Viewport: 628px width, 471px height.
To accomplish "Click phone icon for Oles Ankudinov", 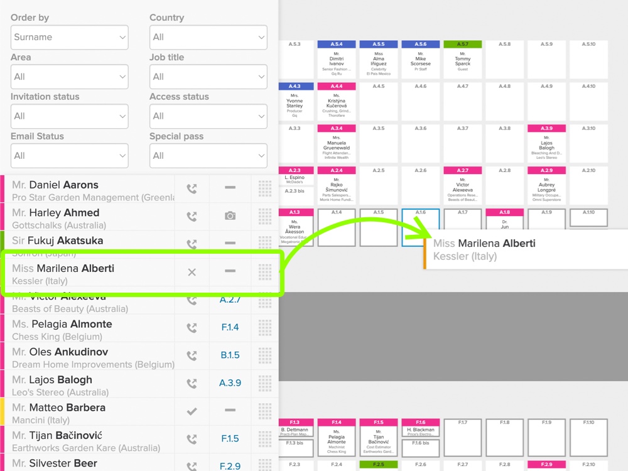I will 192,355.
